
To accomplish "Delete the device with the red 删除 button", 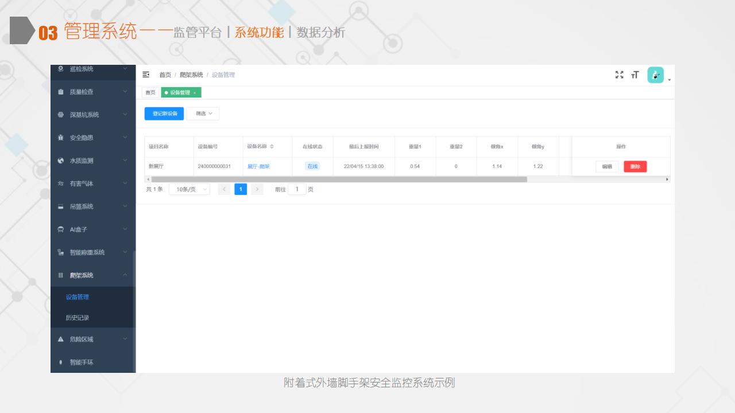I will (635, 166).
